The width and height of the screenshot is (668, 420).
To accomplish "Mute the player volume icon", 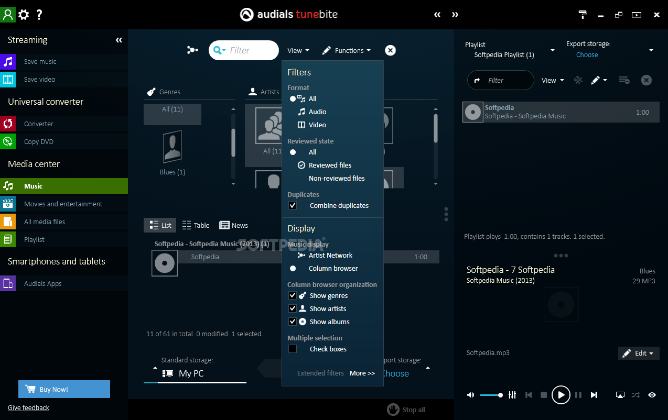I will coord(471,395).
